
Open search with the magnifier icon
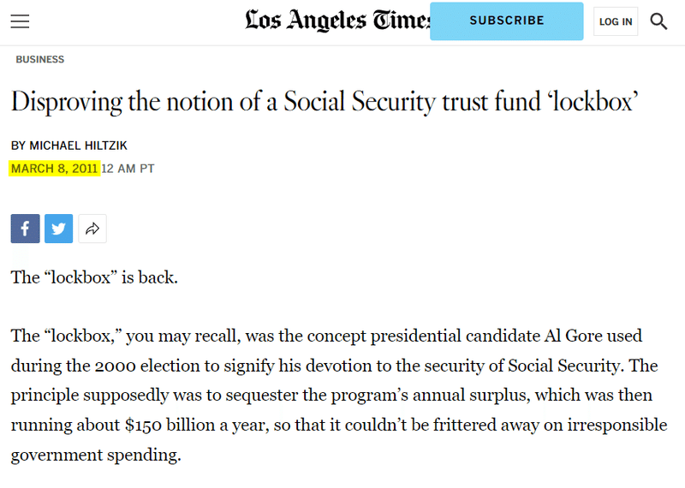[658, 21]
